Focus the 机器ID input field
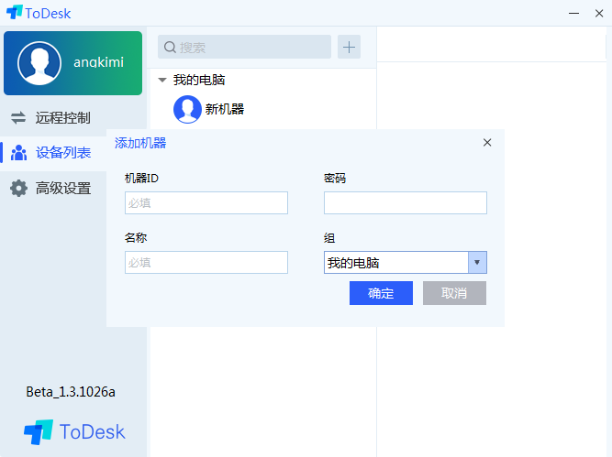 click(206, 203)
